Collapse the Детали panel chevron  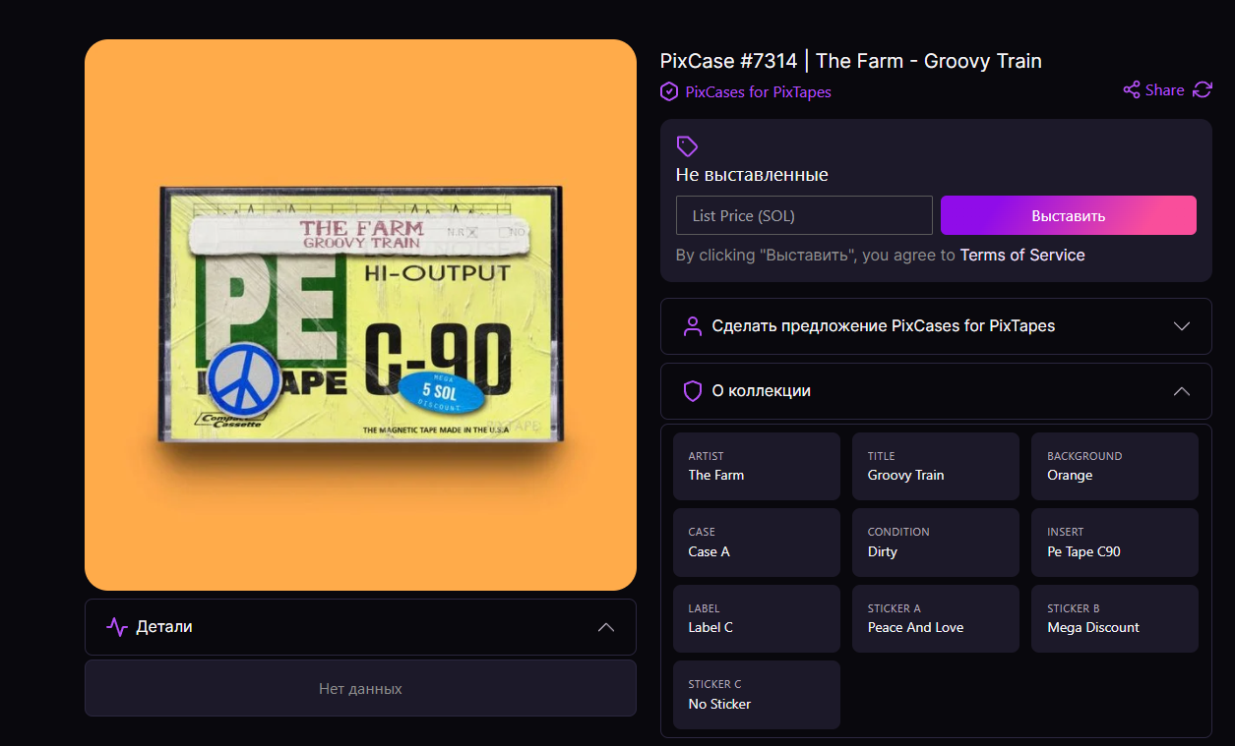click(x=606, y=627)
